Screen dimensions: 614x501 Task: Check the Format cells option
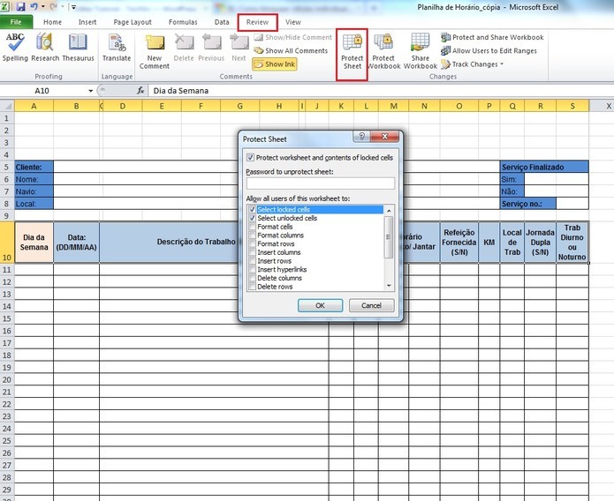click(253, 227)
